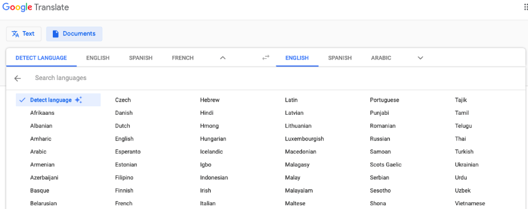Choose Amharic from the language list
The width and height of the screenshot is (528, 209).
41,139
